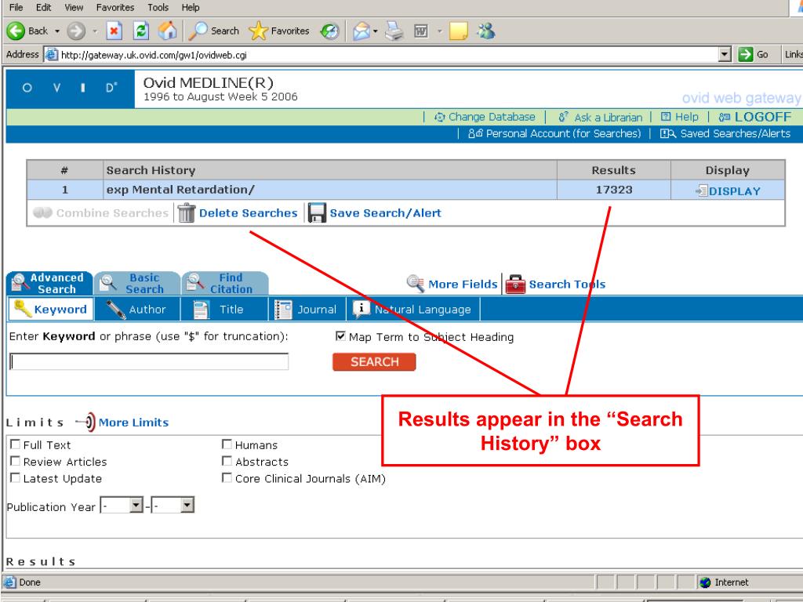Select the Title search tab

[224, 309]
